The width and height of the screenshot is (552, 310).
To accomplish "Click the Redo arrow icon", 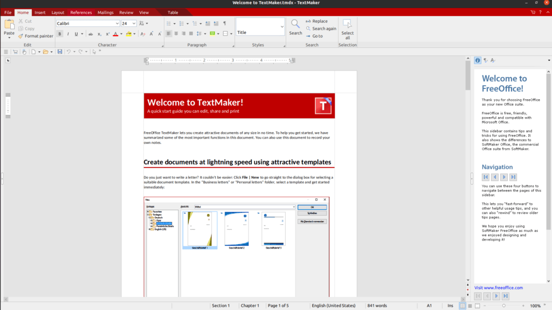I will pos(81,52).
